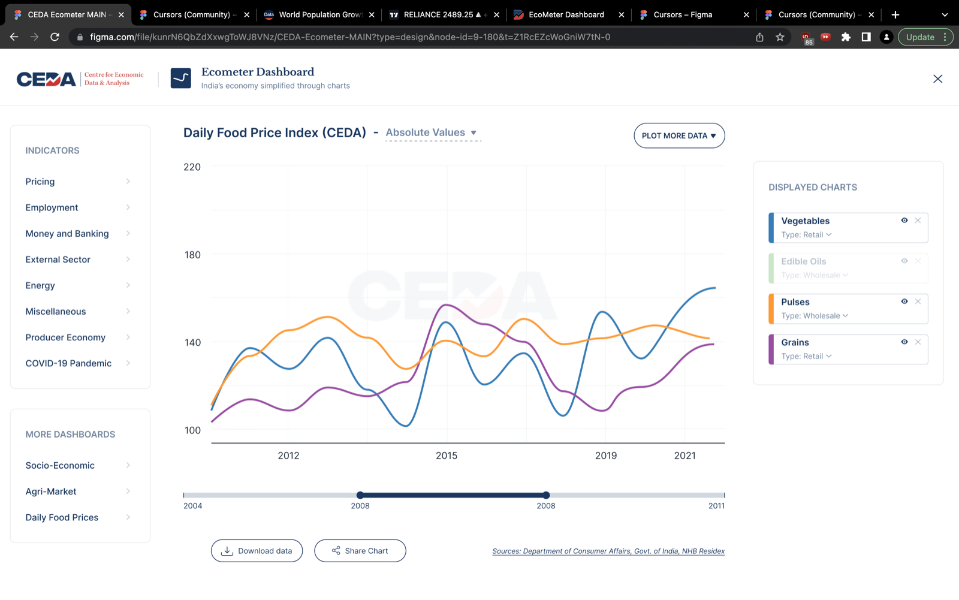
Task: Click the dark selected range bar of timeline
Action: (x=453, y=495)
